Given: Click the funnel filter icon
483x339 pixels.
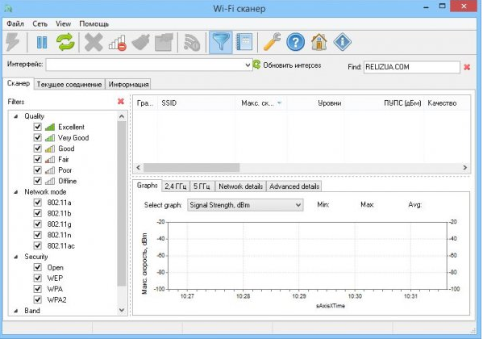Looking at the screenshot, I should click(221, 42).
